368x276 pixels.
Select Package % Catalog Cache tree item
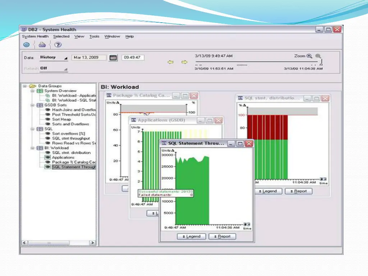pos(74,162)
